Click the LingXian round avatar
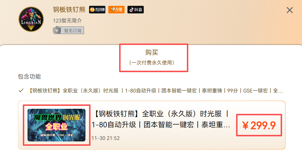302x161 pixels. coord(31,19)
